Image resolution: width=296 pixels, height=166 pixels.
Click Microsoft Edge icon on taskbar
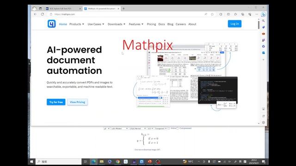tap(93, 161)
